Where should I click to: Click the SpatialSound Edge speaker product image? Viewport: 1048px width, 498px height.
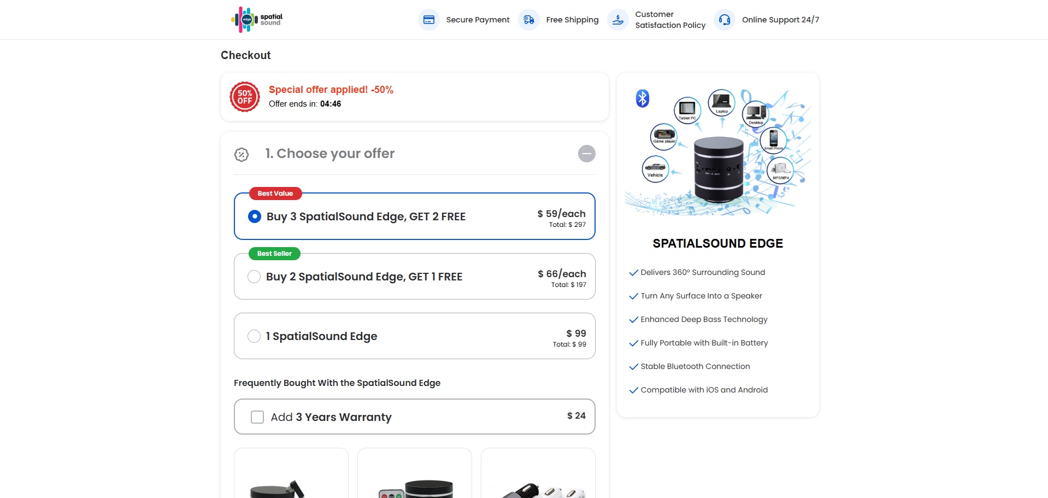click(718, 169)
